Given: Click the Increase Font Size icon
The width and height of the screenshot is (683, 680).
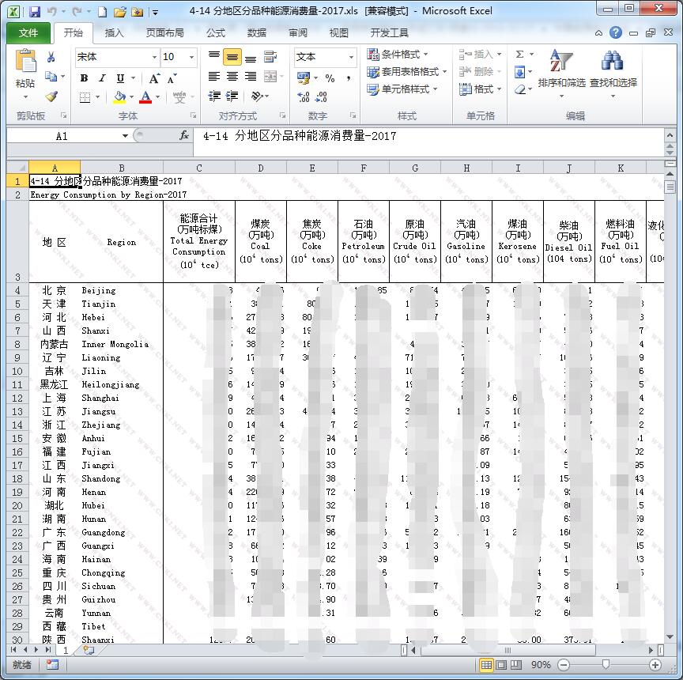Looking at the screenshot, I should 154,78.
